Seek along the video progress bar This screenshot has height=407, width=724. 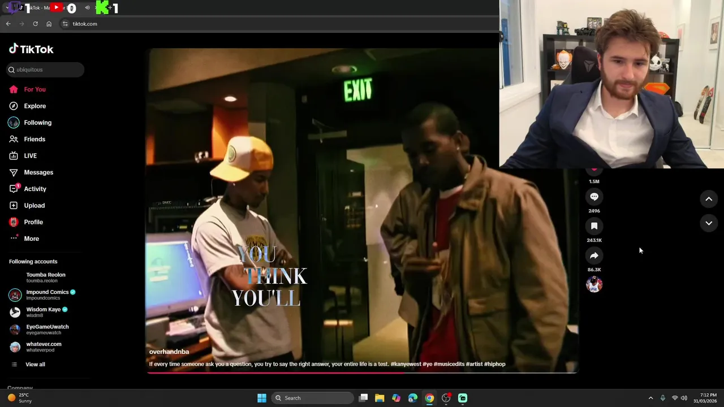point(362,373)
